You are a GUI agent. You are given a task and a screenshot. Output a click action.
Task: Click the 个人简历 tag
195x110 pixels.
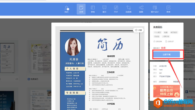point(158,33)
